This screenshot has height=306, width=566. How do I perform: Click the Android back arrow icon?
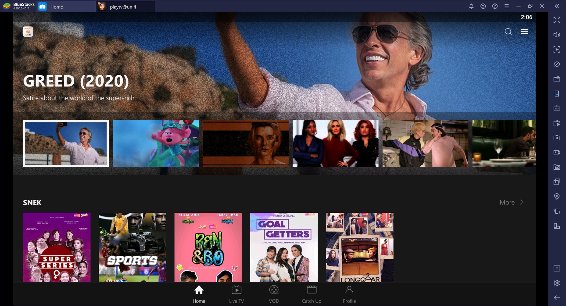point(557,298)
